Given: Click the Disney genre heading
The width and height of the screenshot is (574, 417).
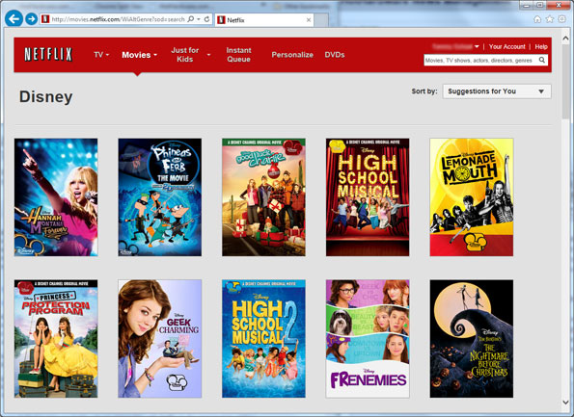Looking at the screenshot, I should click(45, 97).
